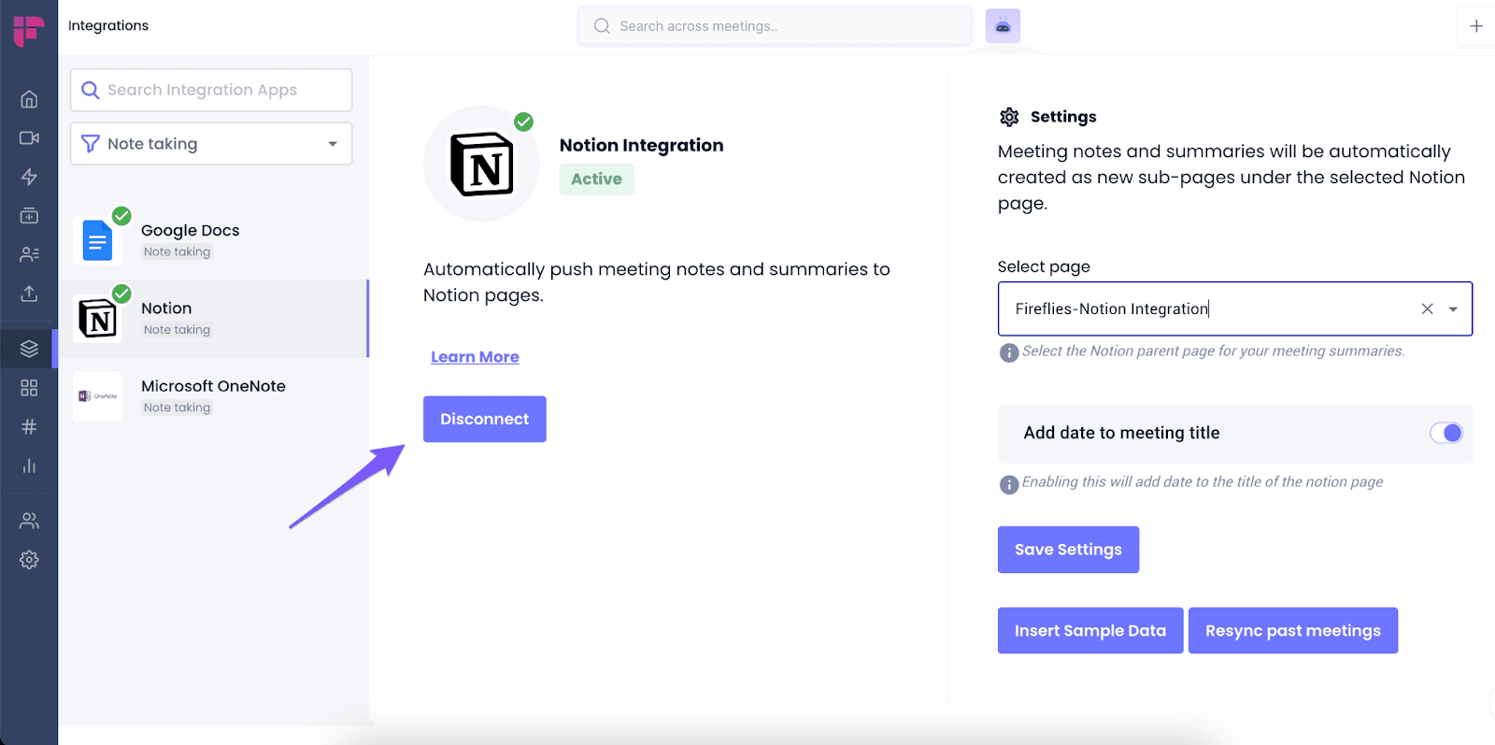Screen dimensions: 1495x745
Task: Open the Topics hashtag icon
Action: (29, 427)
